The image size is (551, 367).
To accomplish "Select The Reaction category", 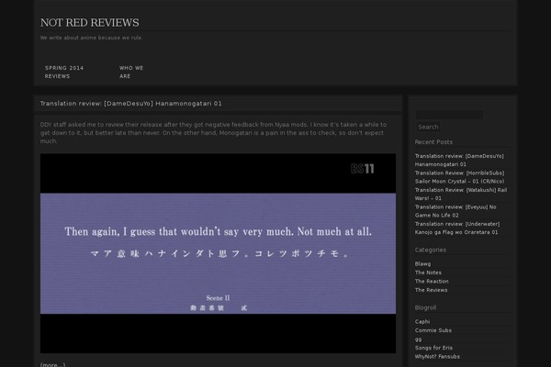I will pos(432,282).
